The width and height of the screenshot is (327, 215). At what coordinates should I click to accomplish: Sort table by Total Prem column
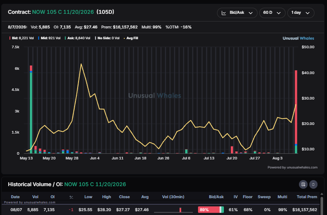coord(307,197)
